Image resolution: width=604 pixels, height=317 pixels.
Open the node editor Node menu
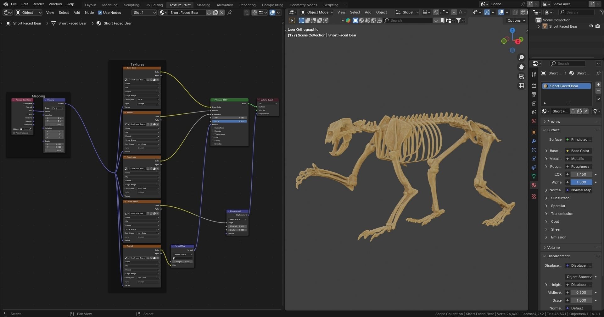coord(89,13)
